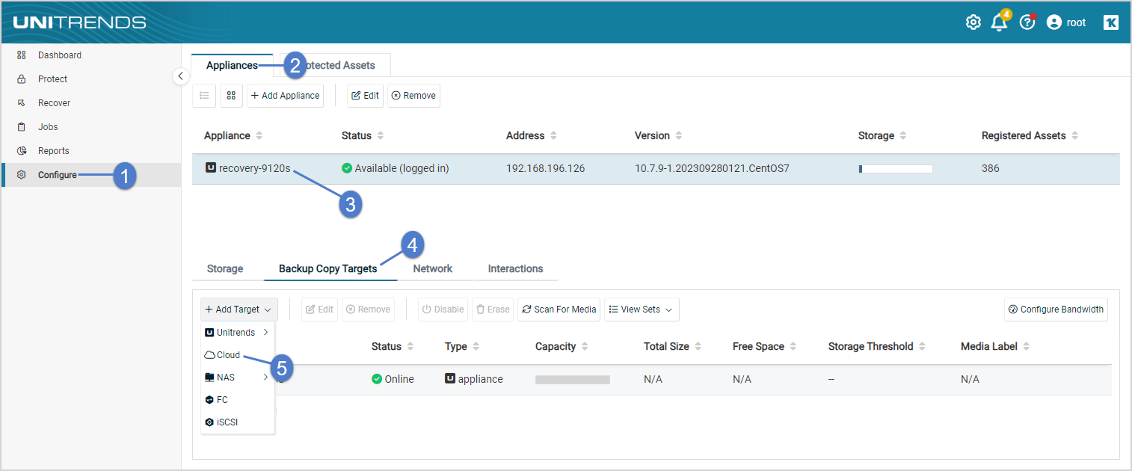Screen dimensions: 1132x471
Task: Click the Kaseya K icon in header
Action: click(1111, 22)
